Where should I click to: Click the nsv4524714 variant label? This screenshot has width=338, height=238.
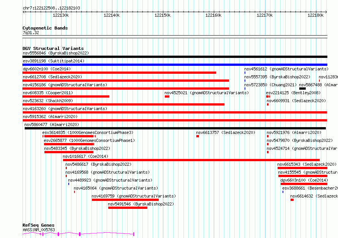point(302,148)
